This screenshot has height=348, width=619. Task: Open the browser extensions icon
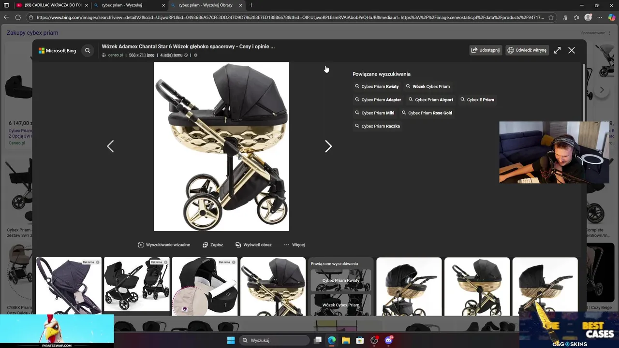click(565, 17)
